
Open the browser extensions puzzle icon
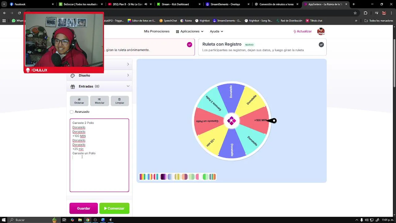click(x=366, y=13)
